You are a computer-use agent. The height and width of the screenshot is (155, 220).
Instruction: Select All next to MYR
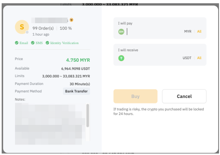click(199, 32)
